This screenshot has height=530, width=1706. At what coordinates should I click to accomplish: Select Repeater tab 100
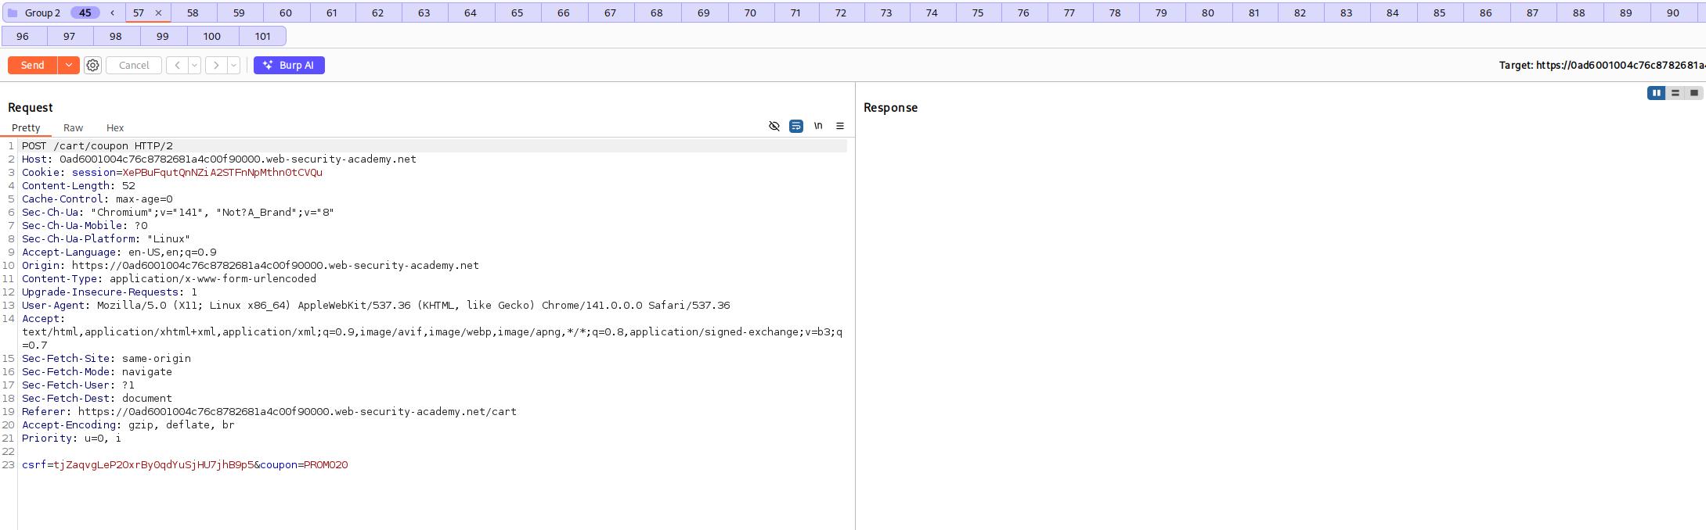[212, 37]
